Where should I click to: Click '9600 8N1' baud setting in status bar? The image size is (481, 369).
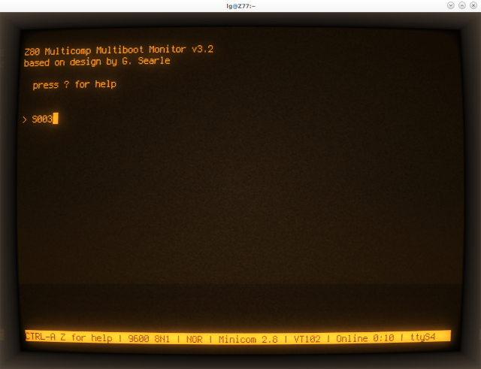(x=149, y=339)
